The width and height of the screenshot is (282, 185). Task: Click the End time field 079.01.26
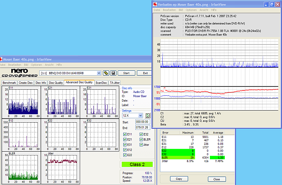coord(143,127)
